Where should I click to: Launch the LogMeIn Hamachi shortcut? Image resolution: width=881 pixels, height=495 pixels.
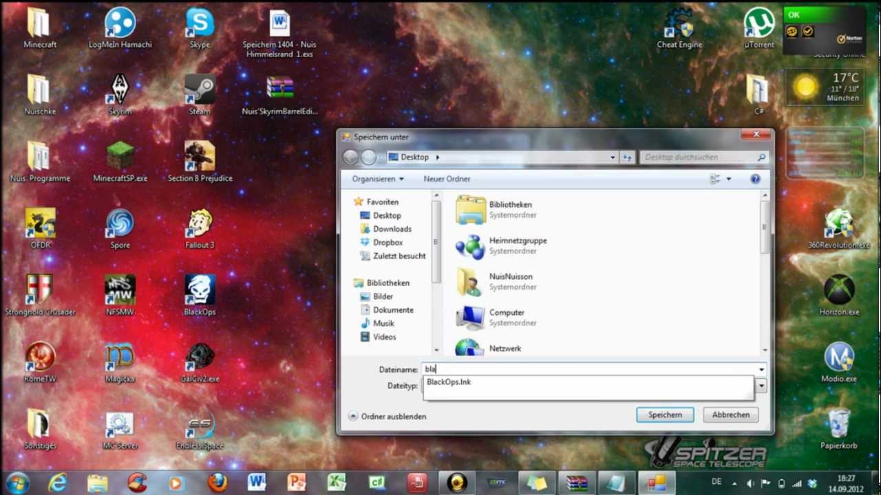pyautogui.click(x=120, y=27)
